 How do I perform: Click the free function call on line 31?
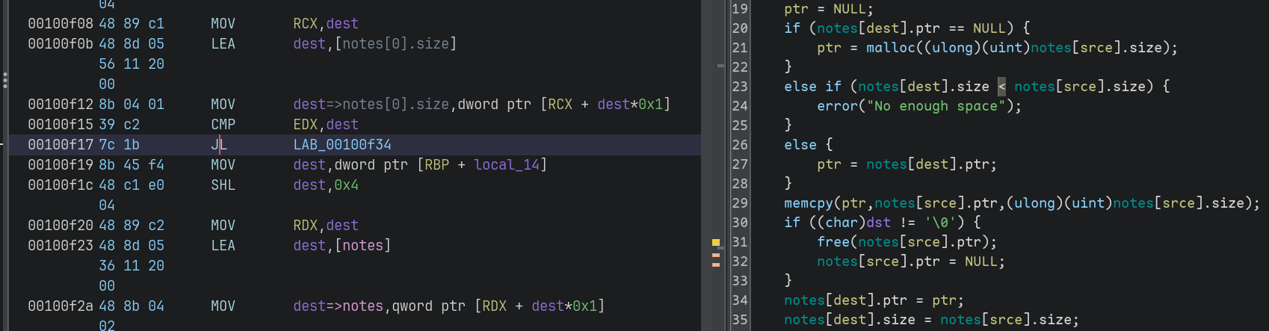(x=833, y=242)
